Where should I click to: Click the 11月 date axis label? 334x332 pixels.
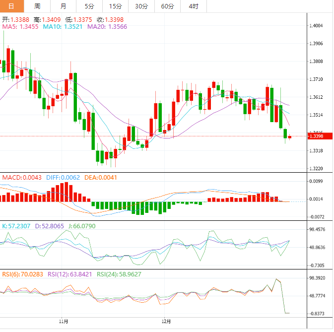coord(64,322)
